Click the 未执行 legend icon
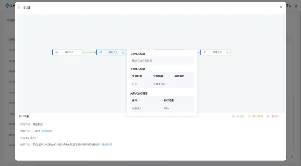The image size is (301, 166). point(268,116)
